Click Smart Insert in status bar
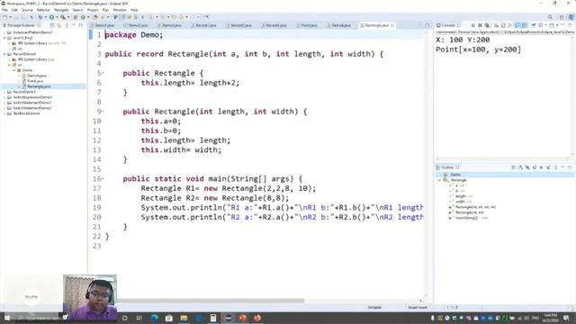 point(418,307)
